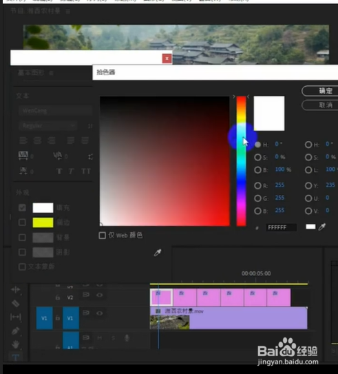Screen dimensions: 338x374
Task: Use the eyedropper below the Web colors checkbox
Action: point(158,253)
